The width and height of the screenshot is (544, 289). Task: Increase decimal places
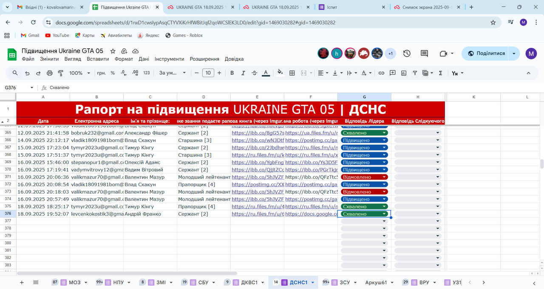click(135, 73)
